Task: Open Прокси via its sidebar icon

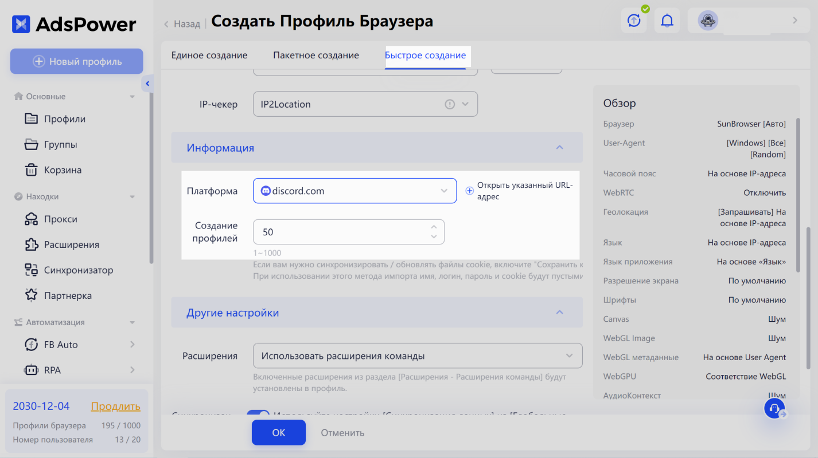Action: (31, 219)
